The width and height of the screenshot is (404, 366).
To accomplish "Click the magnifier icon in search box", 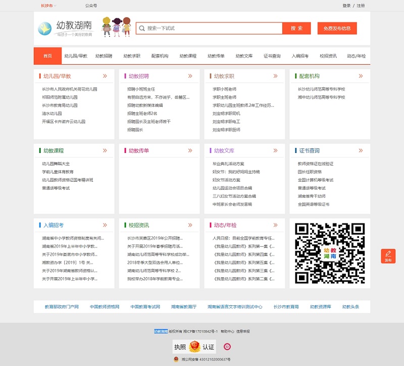I will coord(142,28).
